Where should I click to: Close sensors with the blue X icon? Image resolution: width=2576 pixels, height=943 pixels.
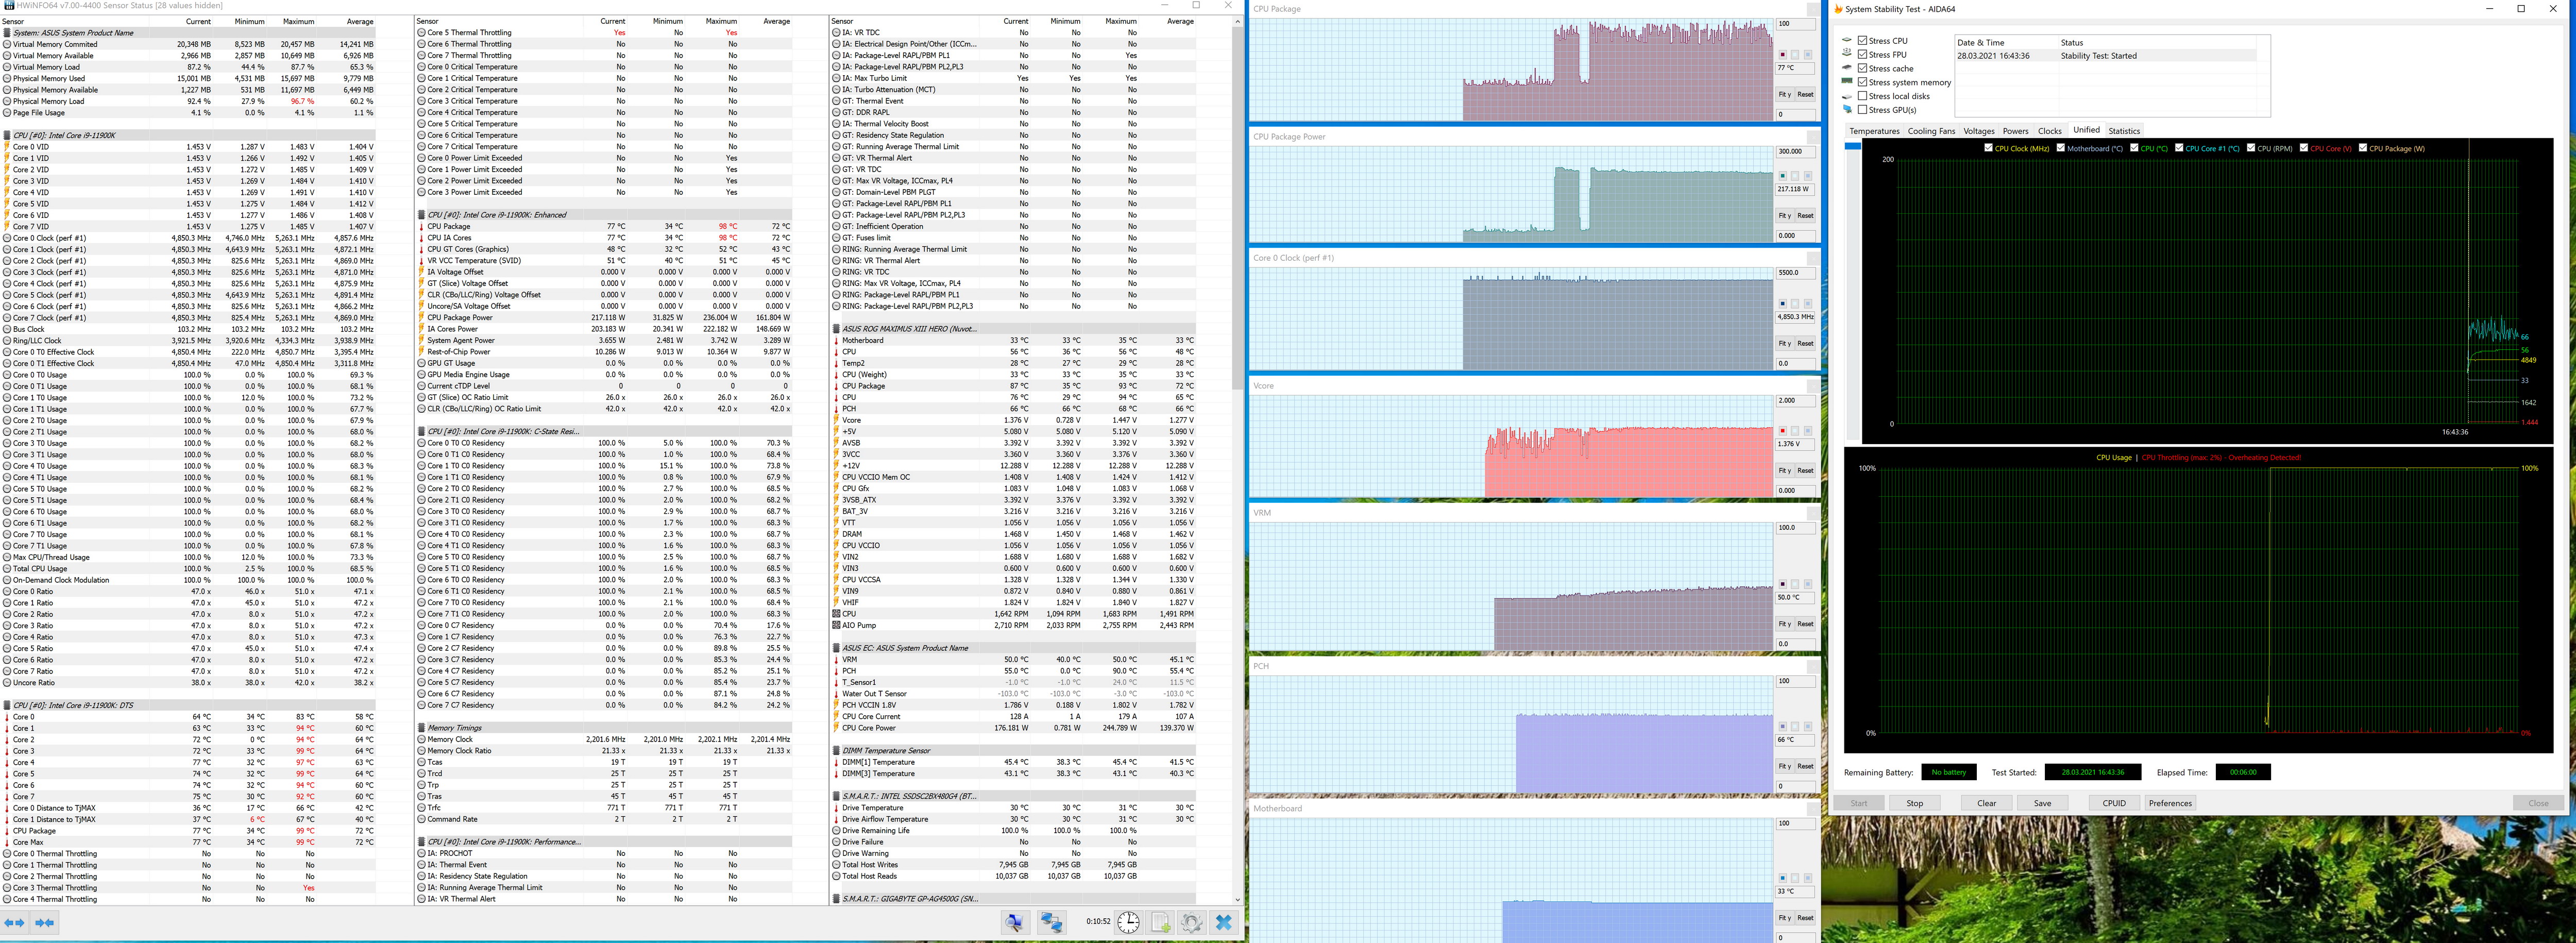pyautogui.click(x=1224, y=922)
